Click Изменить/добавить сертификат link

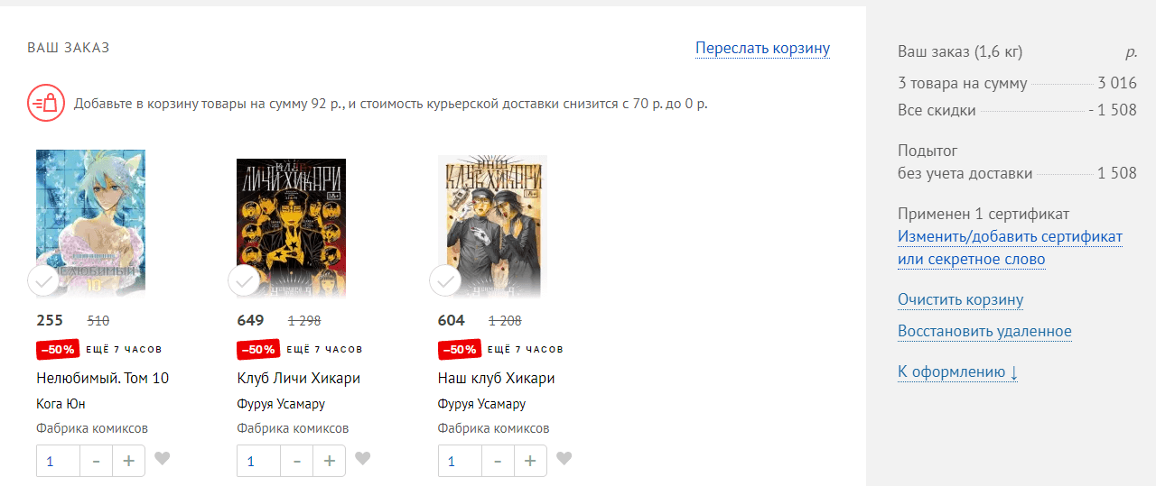point(1010,237)
